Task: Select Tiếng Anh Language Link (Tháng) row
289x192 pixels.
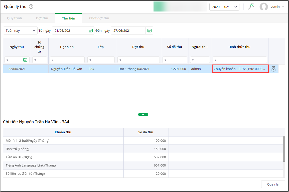Action: pyautogui.click(x=143, y=165)
